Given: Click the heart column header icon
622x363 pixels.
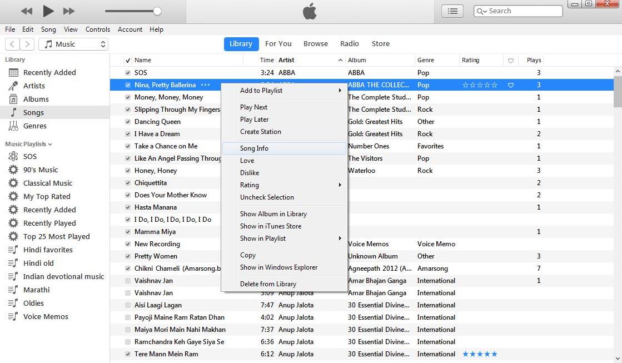Looking at the screenshot, I should [510, 61].
